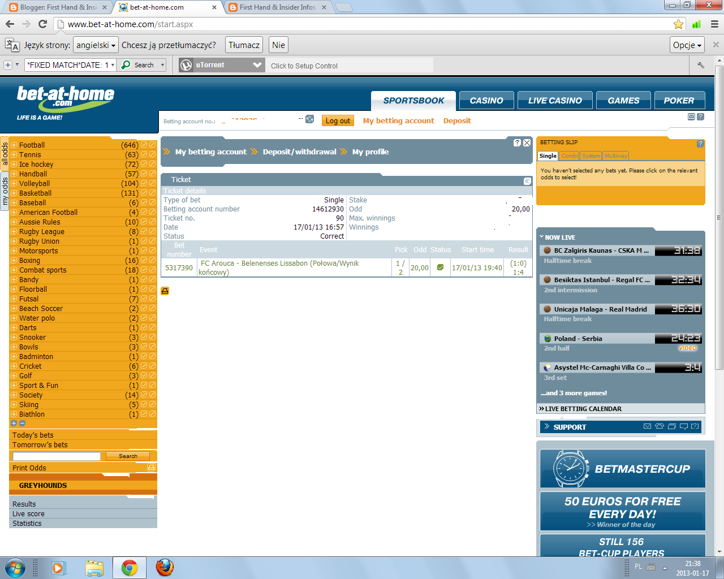Click the envelope icon below the POKER tab
Image resolution: width=724 pixels, height=579 pixels.
pos(691,117)
